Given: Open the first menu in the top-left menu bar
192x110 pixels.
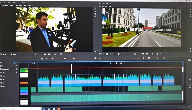Looking at the screenshot, I should coord(5,5).
